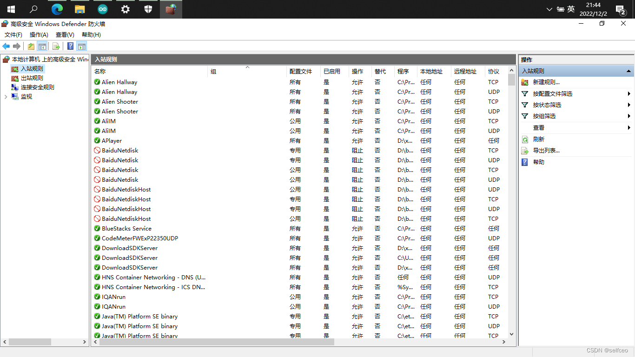Open the notification center icon
This screenshot has height=357, width=635.
pos(620,9)
